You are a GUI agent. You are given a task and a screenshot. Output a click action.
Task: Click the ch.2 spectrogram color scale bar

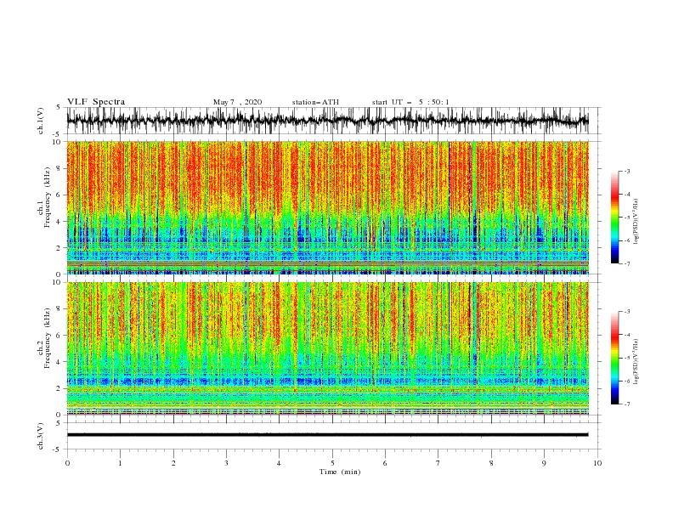pos(614,358)
